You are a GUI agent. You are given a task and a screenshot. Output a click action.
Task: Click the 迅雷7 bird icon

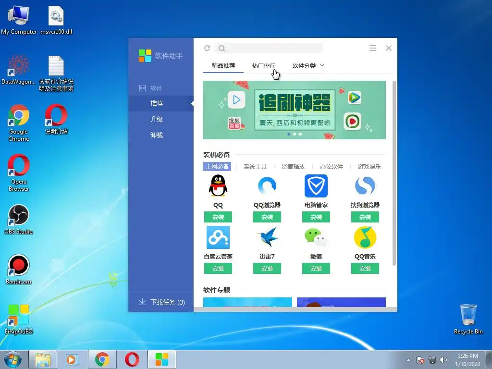[x=267, y=237]
